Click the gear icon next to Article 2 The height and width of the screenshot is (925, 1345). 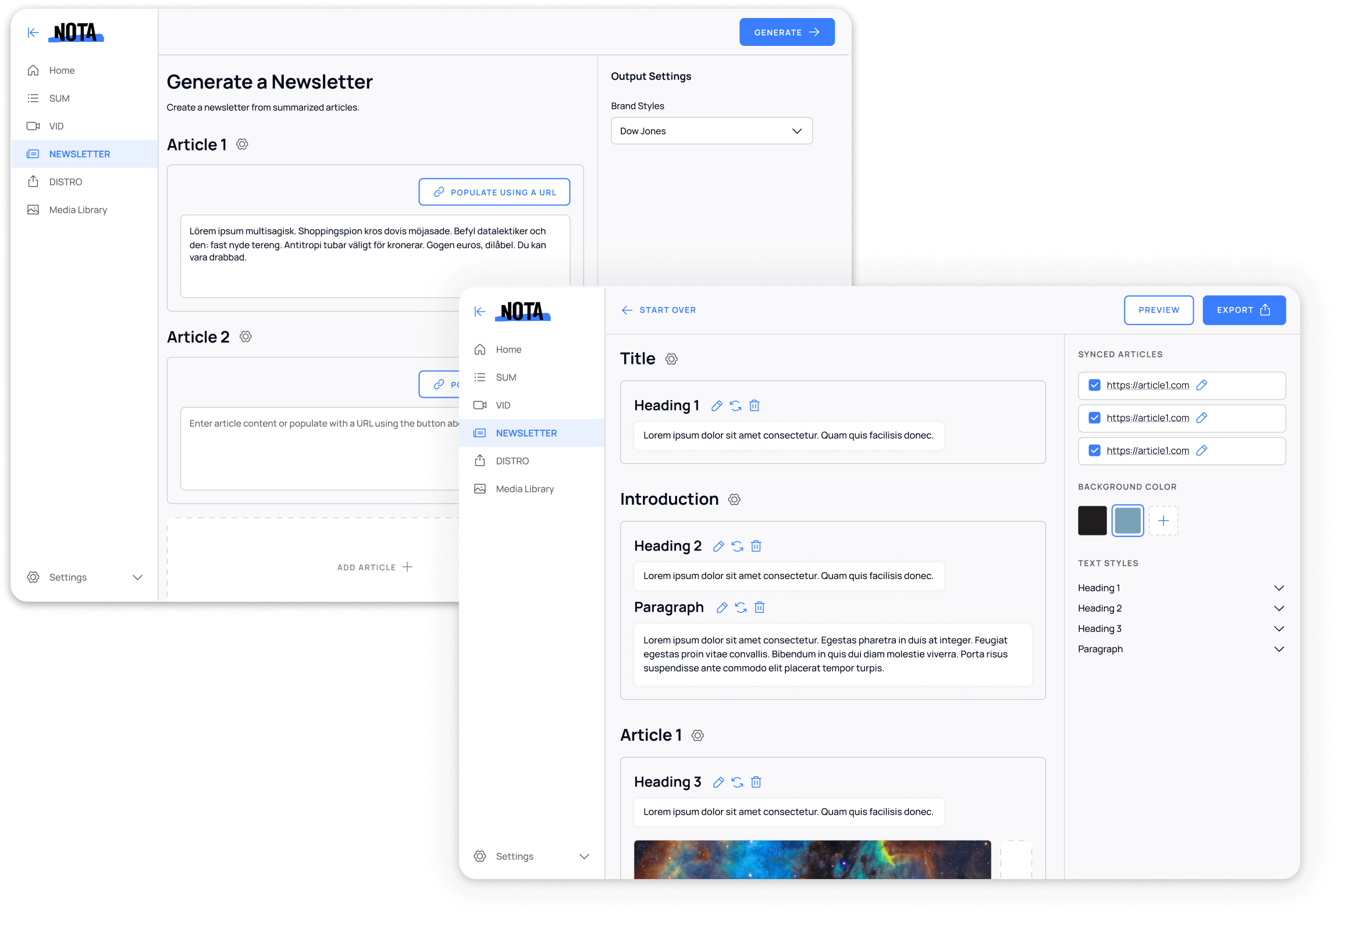(245, 337)
